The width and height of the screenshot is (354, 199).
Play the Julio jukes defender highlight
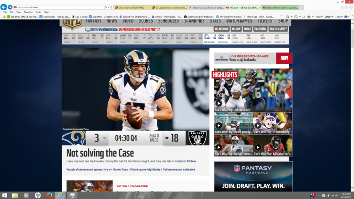258,147
